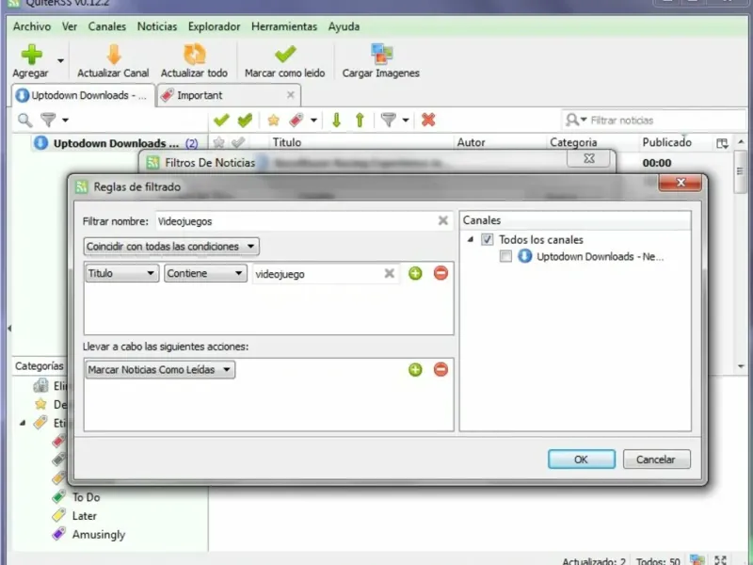Click Cargar Imagenes toolbar icon
Screen dimensions: 753x565
pos(381,55)
